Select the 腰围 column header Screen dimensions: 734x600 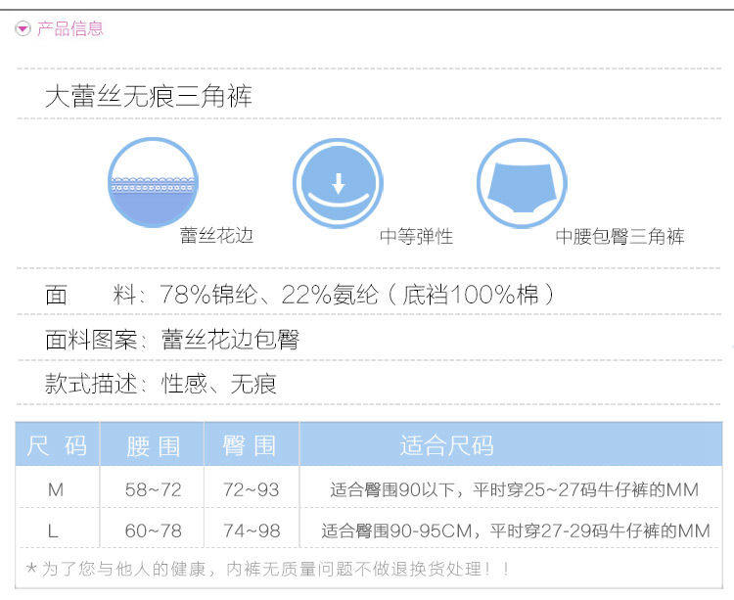tap(154, 446)
